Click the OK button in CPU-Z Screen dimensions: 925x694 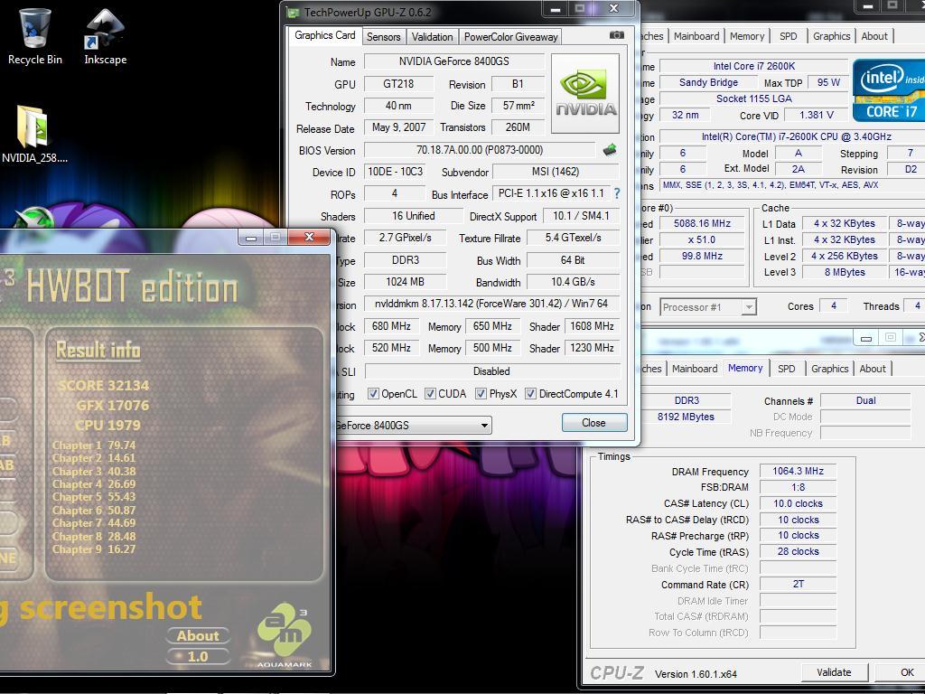coord(902,672)
